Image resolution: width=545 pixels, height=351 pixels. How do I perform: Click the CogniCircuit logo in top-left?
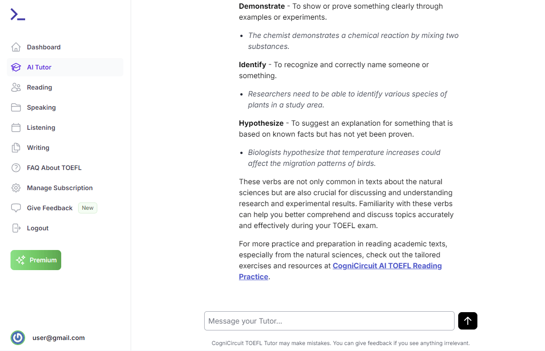(x=18, y=15)
